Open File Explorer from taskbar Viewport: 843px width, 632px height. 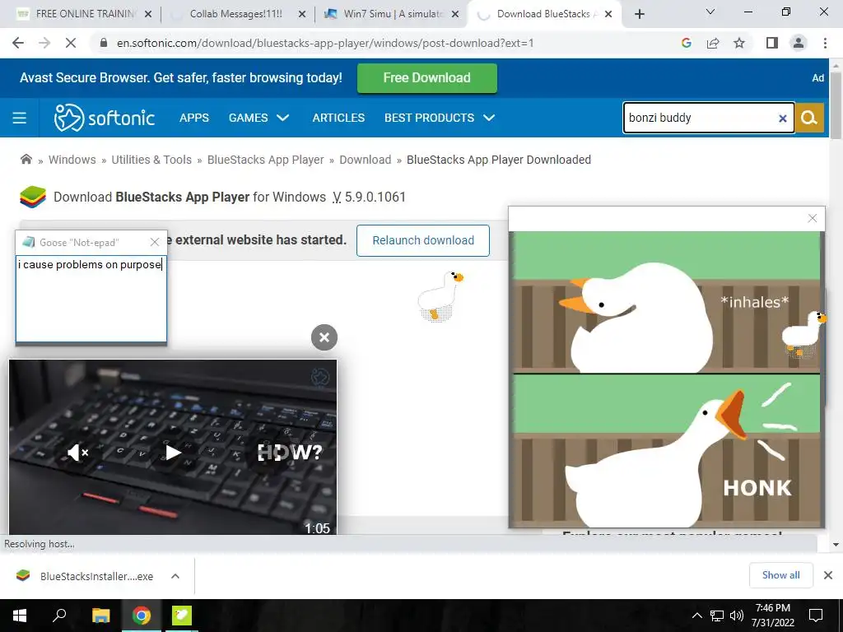pyautogui.click(x=100, y=616)
